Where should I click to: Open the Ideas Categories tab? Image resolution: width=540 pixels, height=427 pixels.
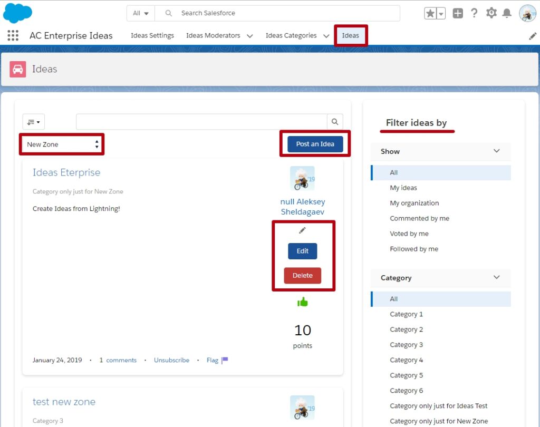click(291, 35)
